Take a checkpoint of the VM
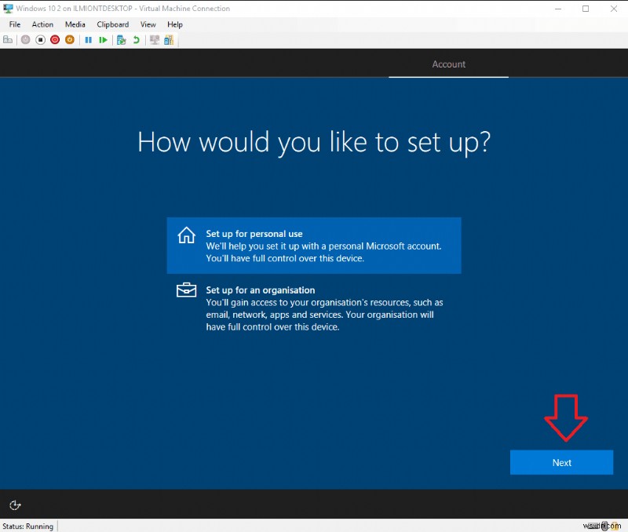The height and width of the screenshot is (532, 628). pyautogui.click(x=122, y=39)
